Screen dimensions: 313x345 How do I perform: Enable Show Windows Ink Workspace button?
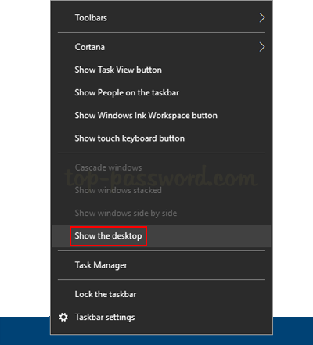tap(161, 115)
